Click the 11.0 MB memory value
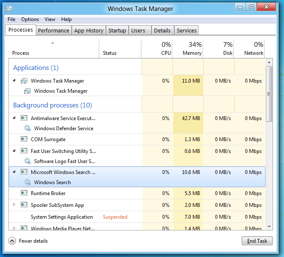The height and width of the screenshot is (257, 284). click(x=191, y=81)
